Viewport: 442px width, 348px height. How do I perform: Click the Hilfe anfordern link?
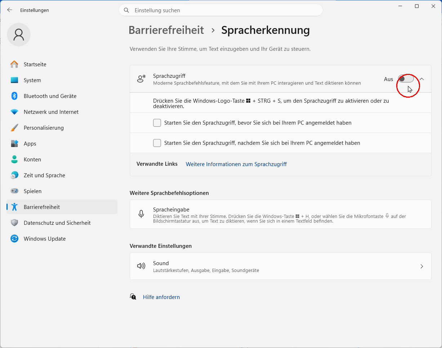click(161, 297)
